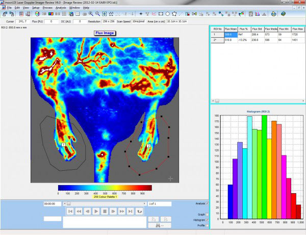Click the loop/repeat playback icon
306x235 pixels.
(139, 211)
